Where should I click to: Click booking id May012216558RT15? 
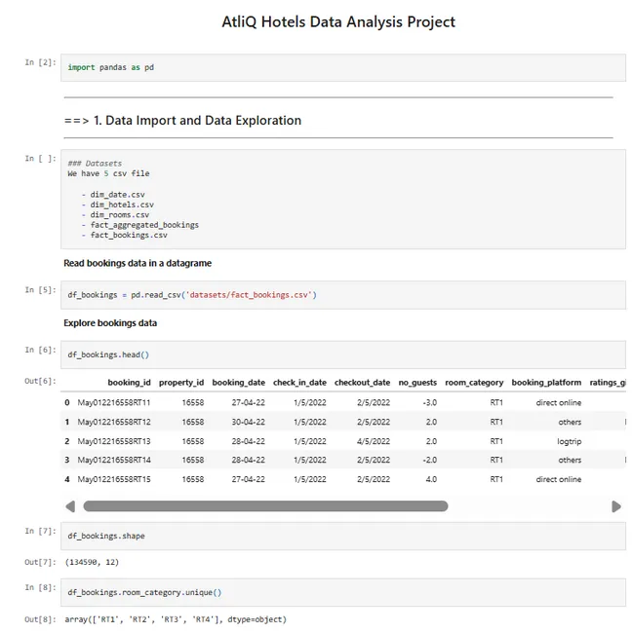[x=114, y=479]
